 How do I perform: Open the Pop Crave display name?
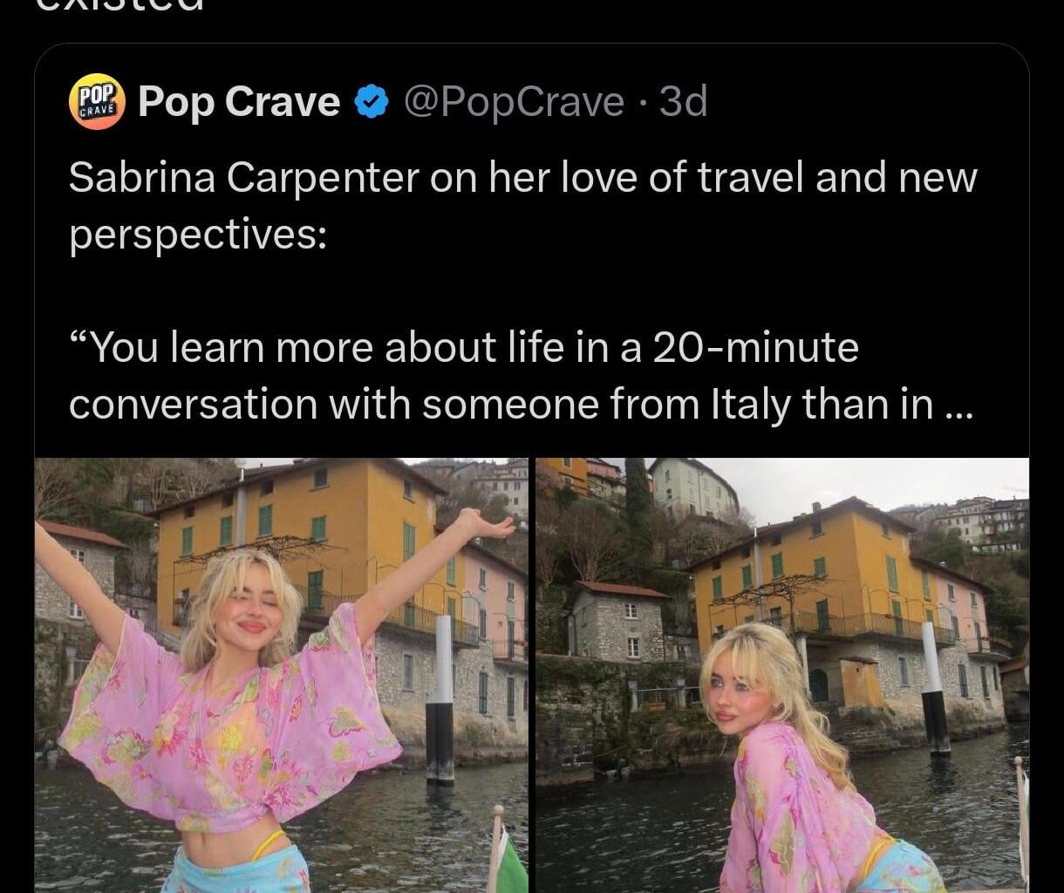pyautogui.click(x=239, y=103)
